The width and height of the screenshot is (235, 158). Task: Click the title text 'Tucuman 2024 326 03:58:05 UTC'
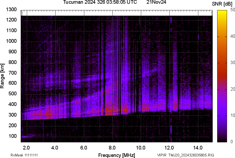[x=100, y=2]
